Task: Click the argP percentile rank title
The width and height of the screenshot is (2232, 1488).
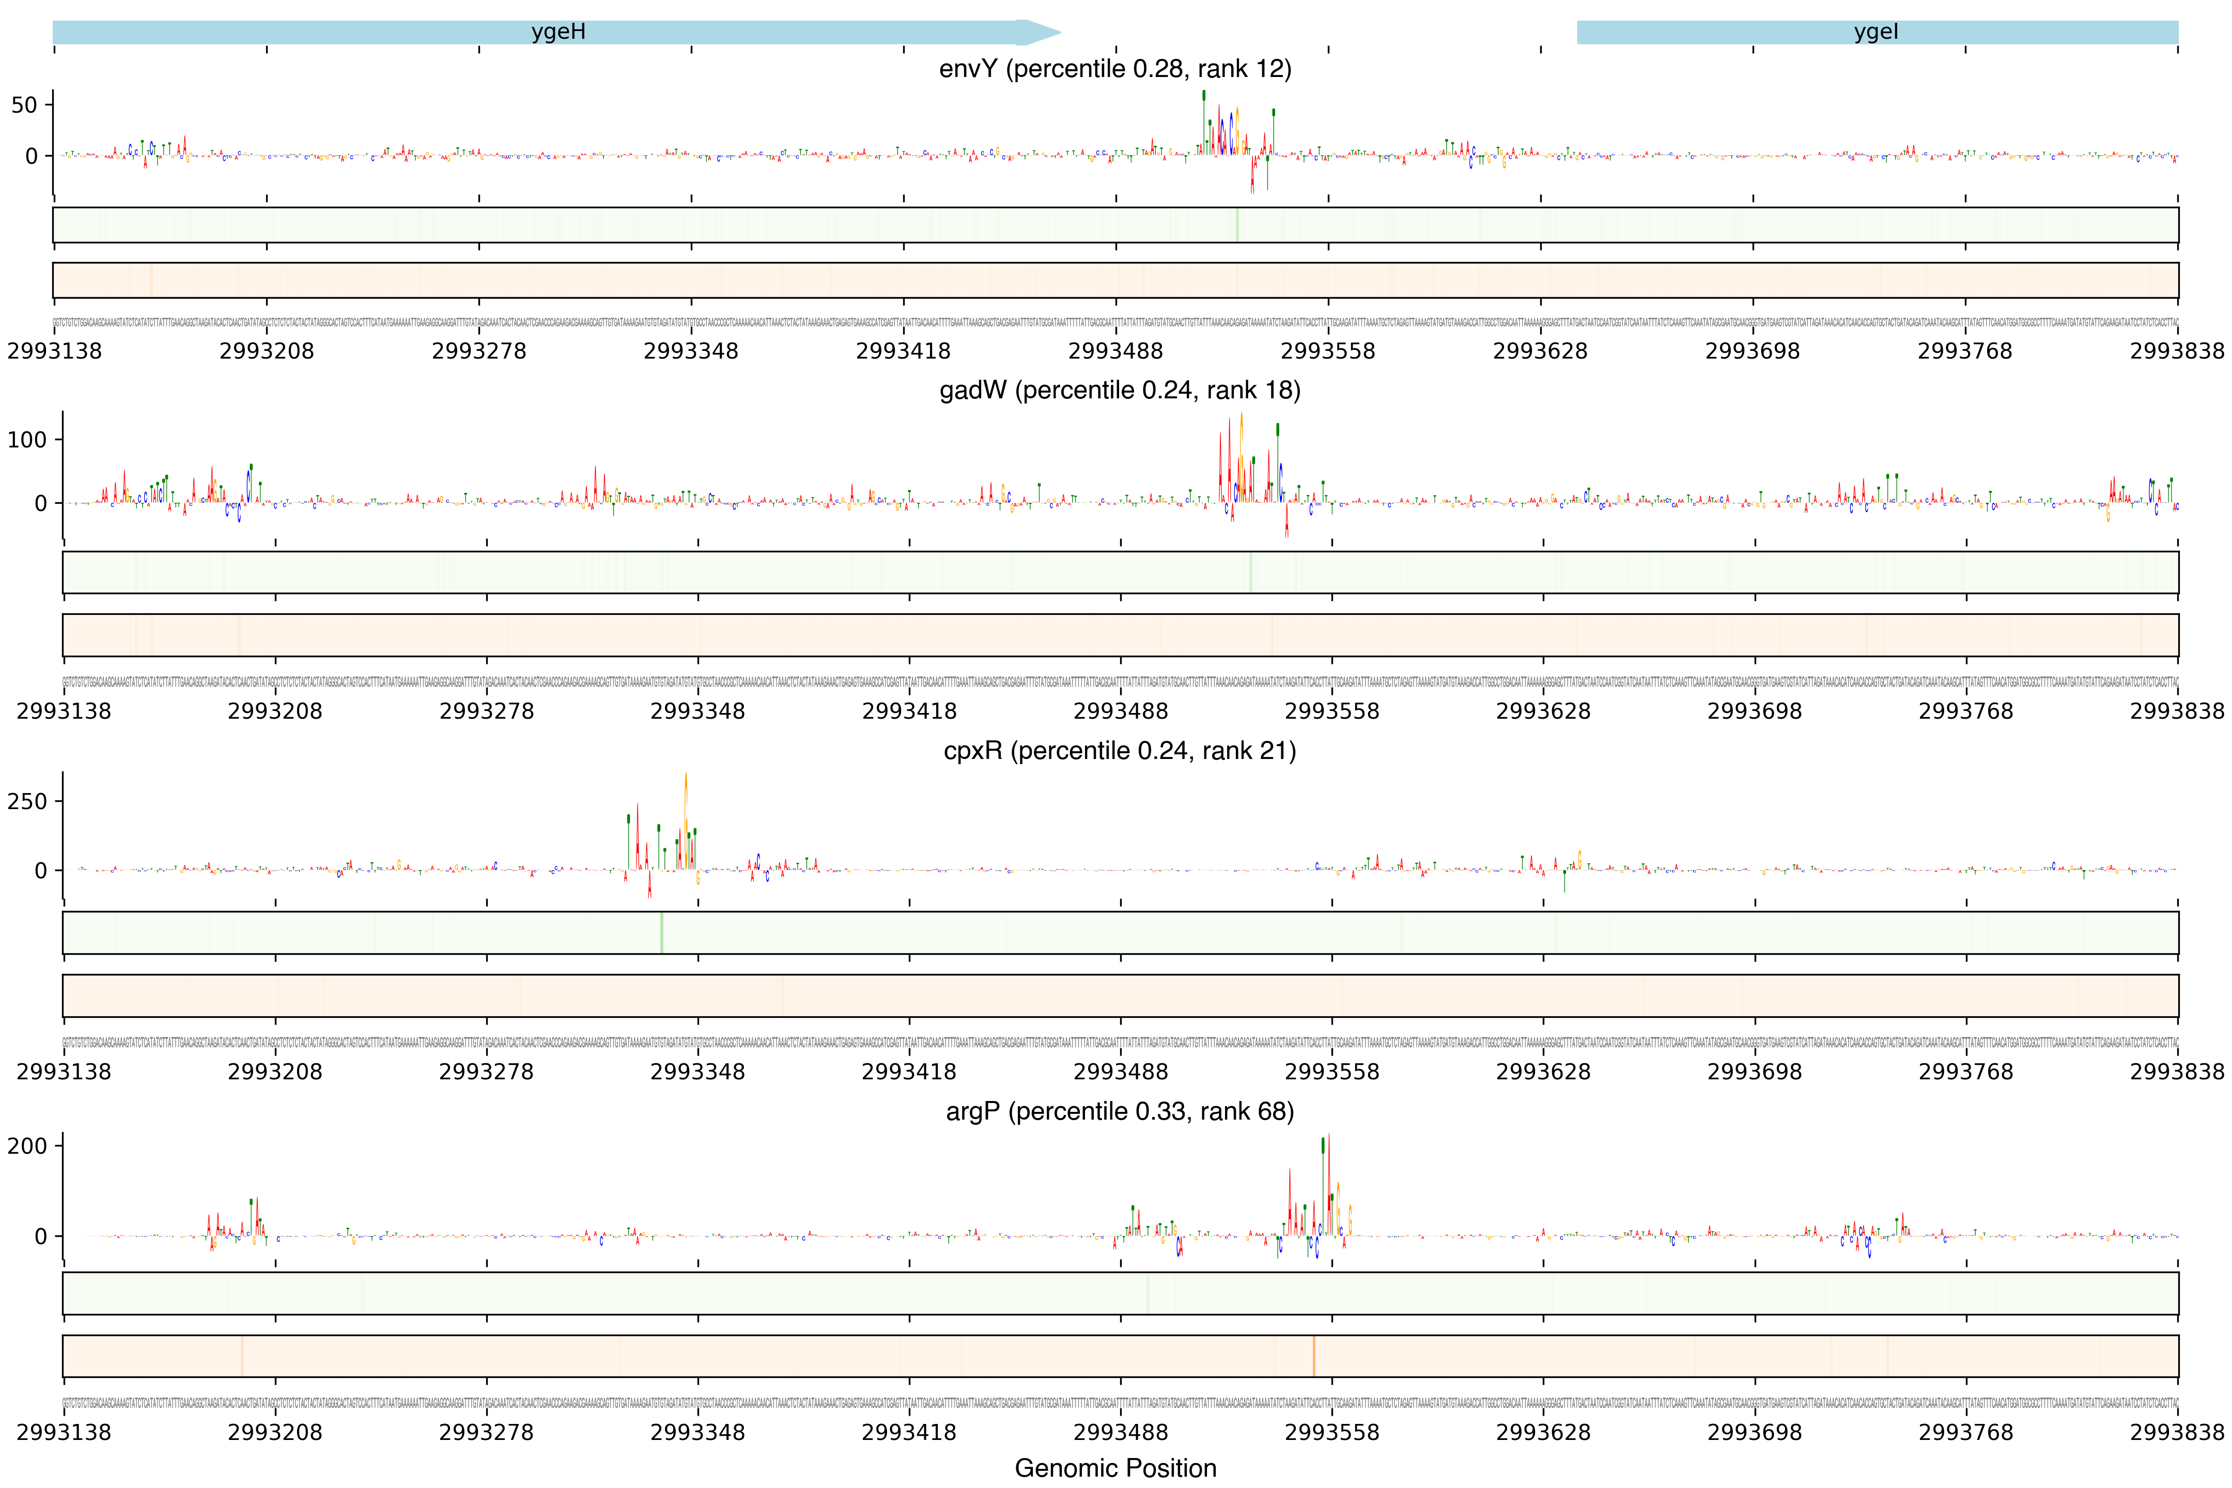Action: pyautogui.click(x=1120, y=1111)
